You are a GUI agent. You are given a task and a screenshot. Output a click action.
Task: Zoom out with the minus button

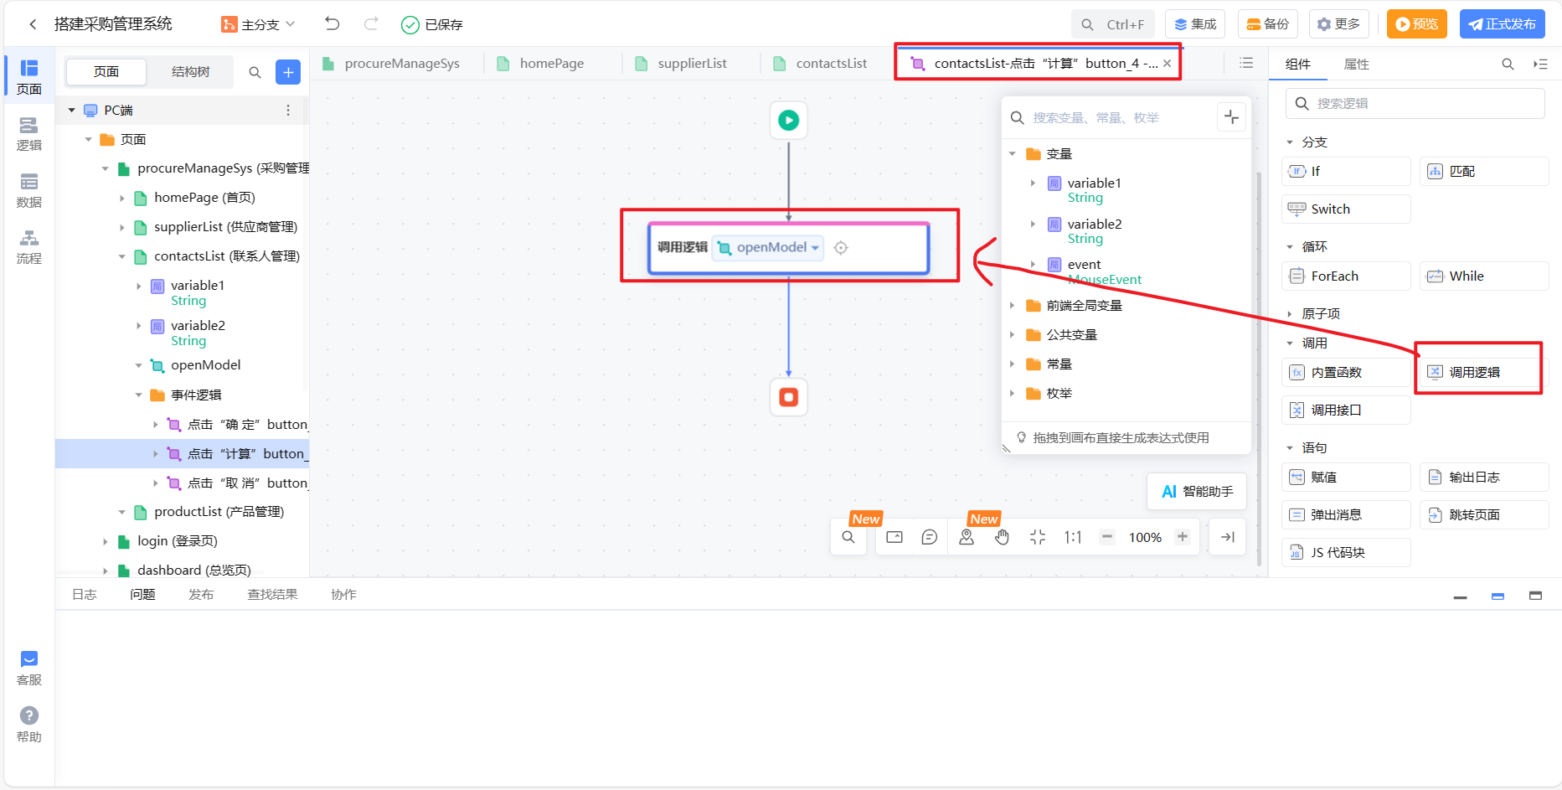tap(1107, 537)
